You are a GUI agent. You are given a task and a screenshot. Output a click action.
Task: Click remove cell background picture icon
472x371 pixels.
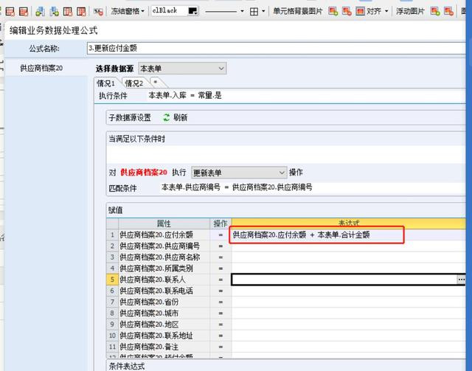[x=347, y=12]
